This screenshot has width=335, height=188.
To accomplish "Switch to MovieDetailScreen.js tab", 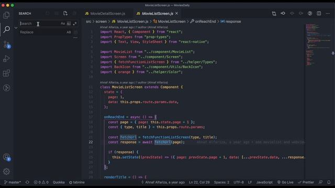I will pos(105,14).
